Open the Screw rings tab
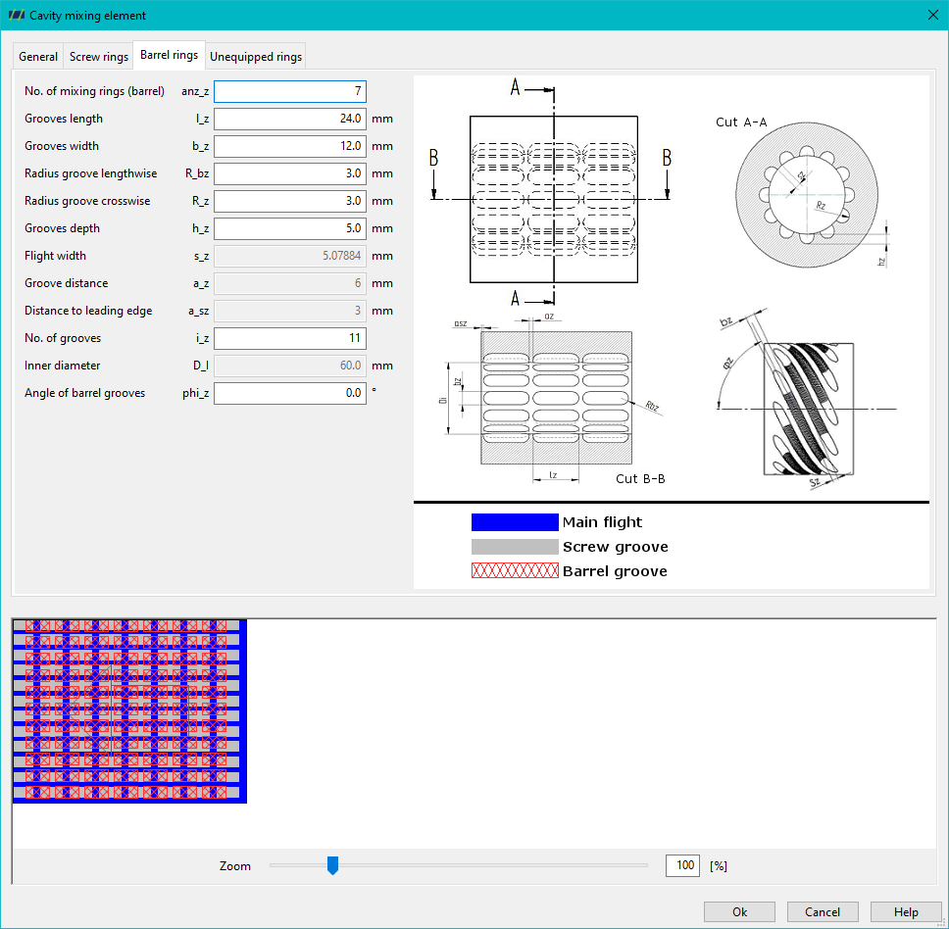 tap(99, 56)
